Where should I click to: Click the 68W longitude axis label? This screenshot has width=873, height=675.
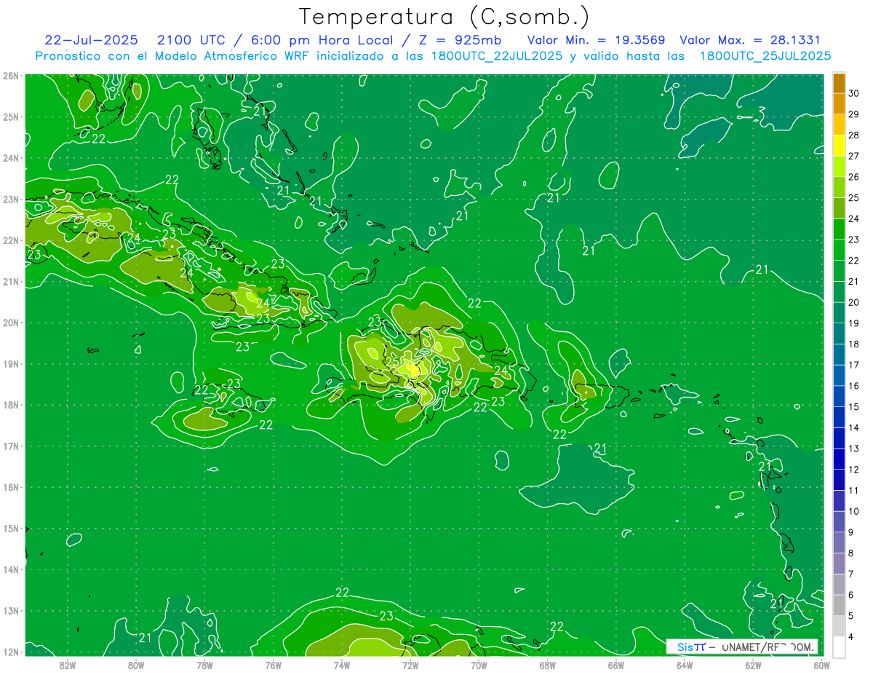(x=548, y=665)
